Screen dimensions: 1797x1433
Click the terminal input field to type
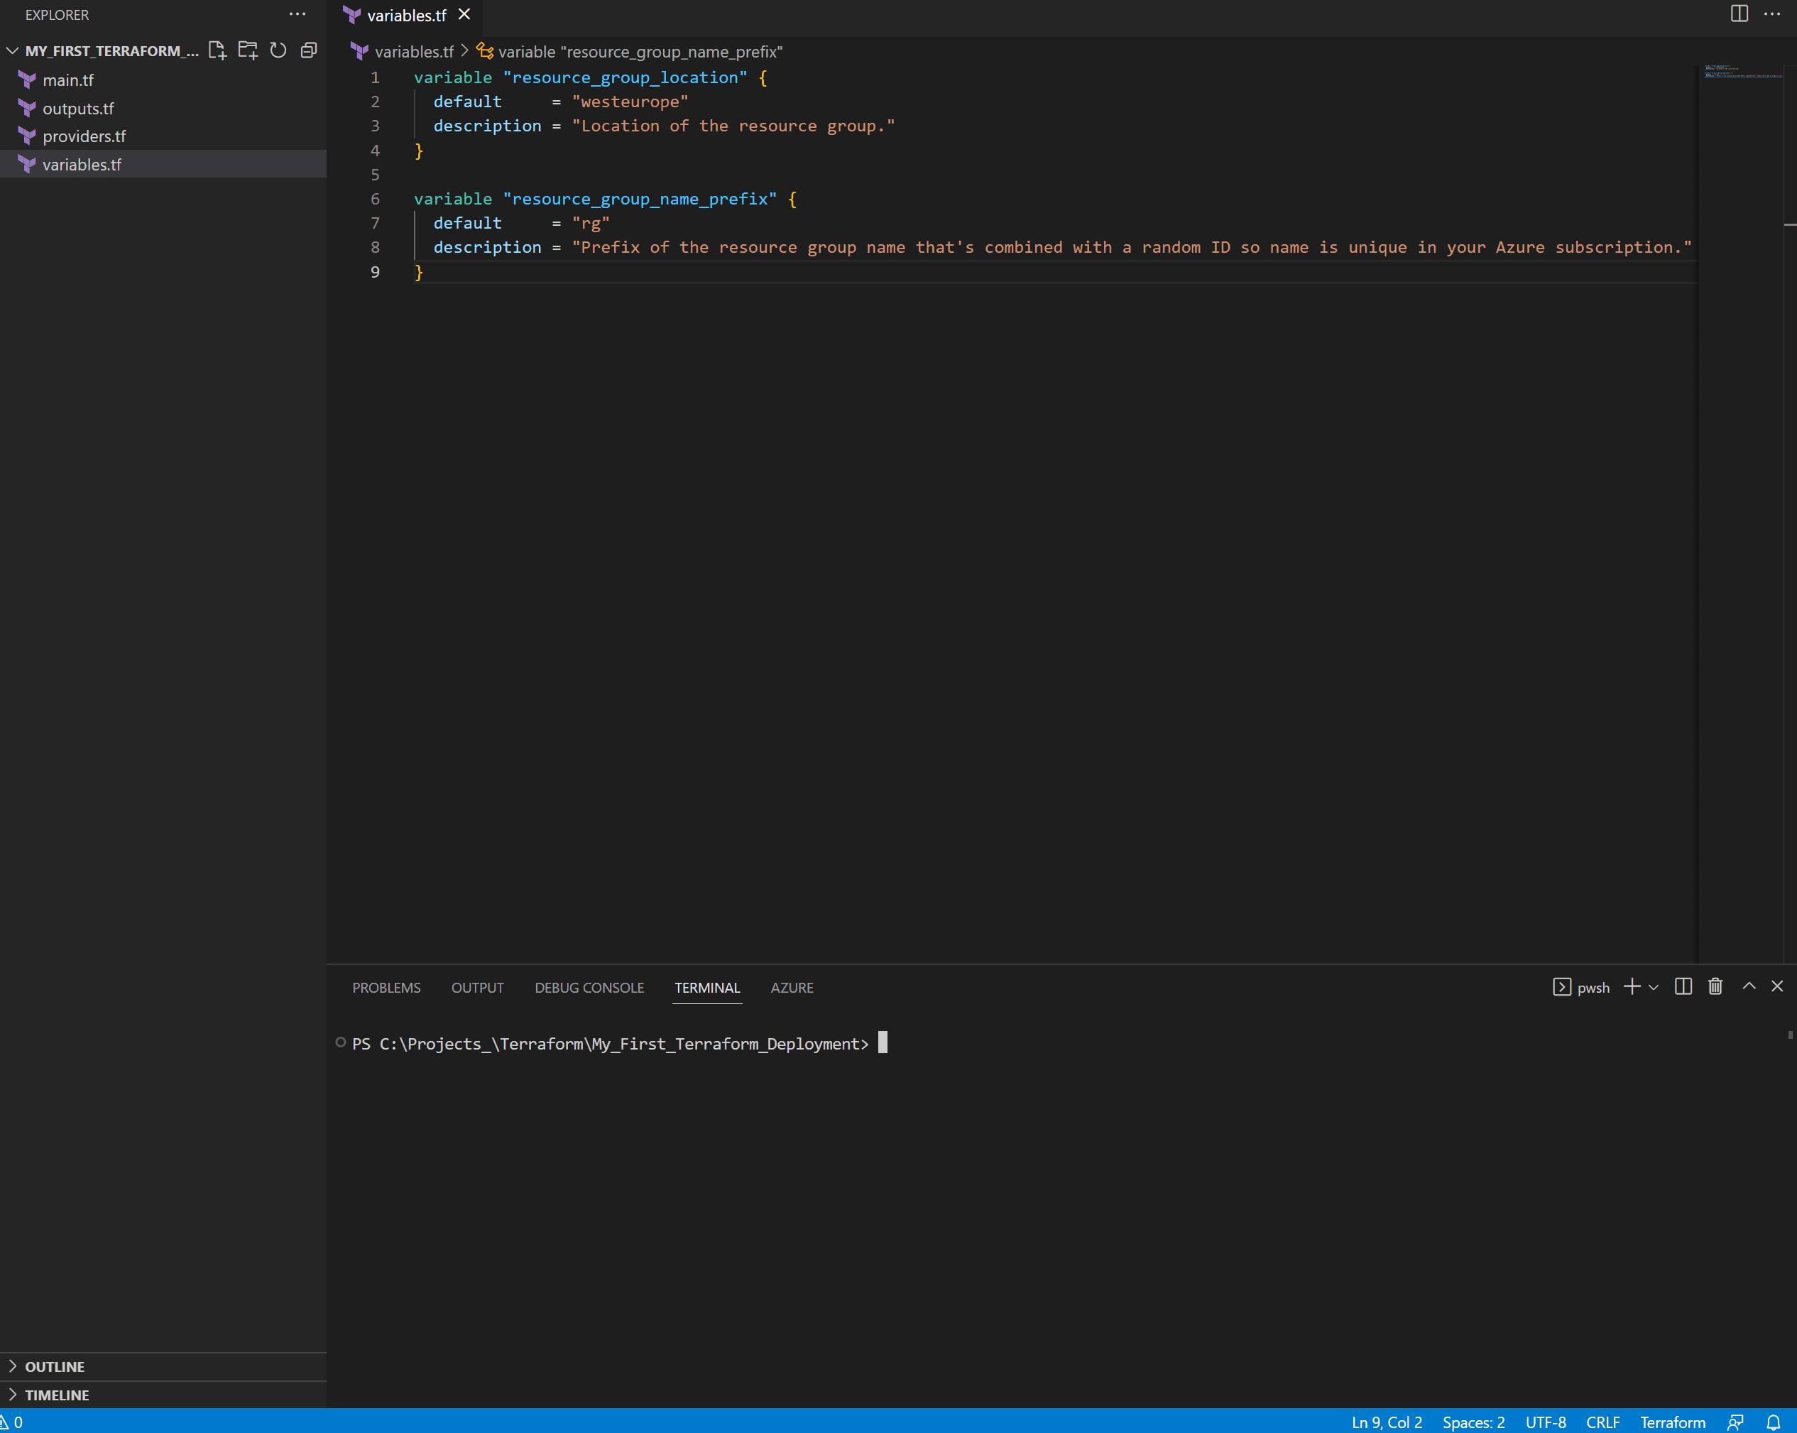pyautogui.click(x=885, y=1042)
